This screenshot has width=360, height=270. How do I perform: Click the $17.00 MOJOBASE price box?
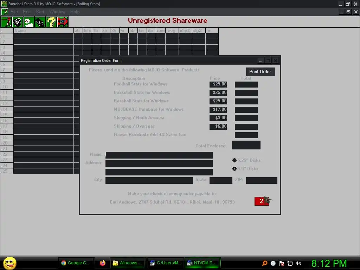pos(218,110)
